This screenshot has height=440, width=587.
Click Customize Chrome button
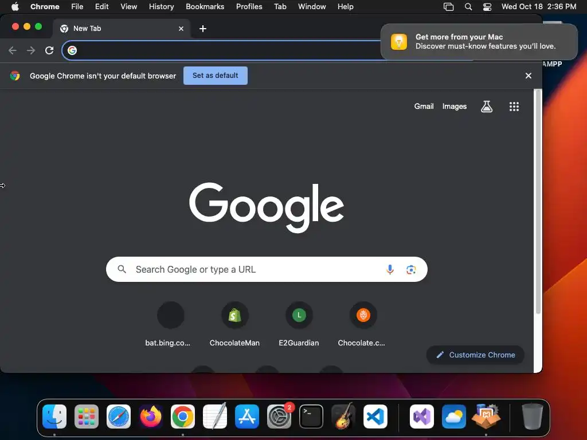point(475,355)
